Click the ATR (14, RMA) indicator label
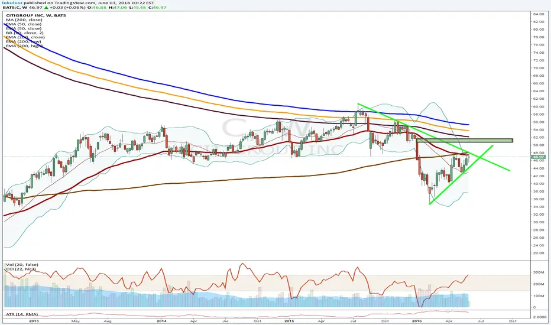Screen dimensions: 551x325 [22, 314]
